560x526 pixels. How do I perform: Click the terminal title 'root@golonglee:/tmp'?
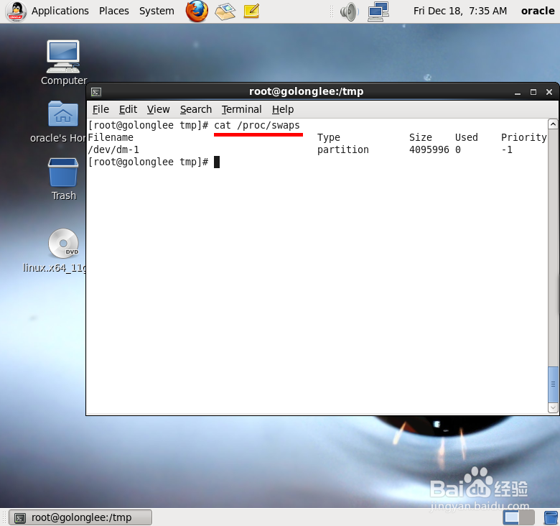tap(306, 91)
